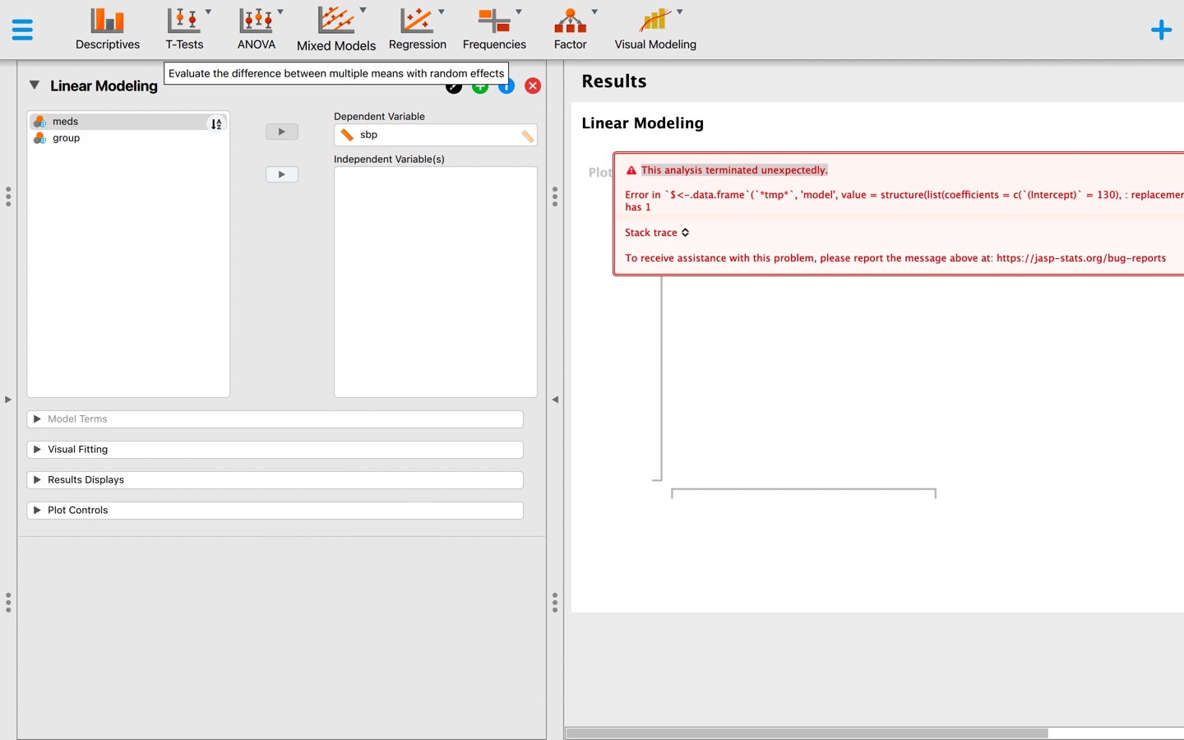1184x740 pixels.
Task: Open the Regression analysis
Action: tap(418, 29)
